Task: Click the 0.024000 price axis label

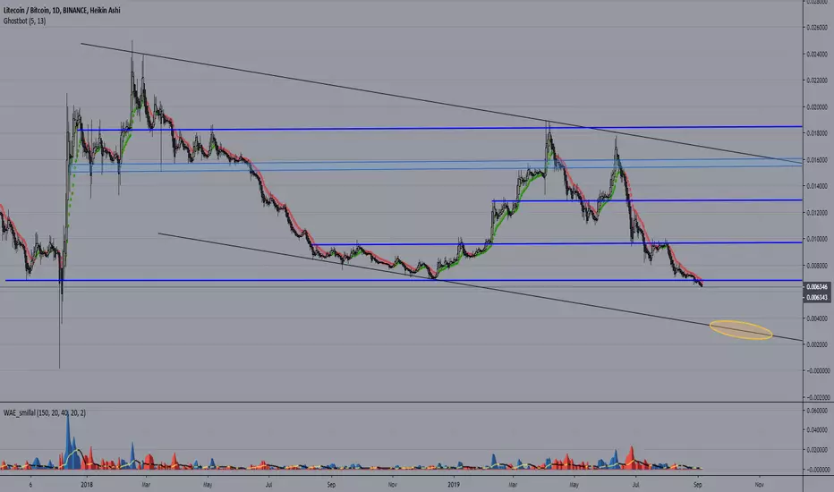Action: coord(816,54)
